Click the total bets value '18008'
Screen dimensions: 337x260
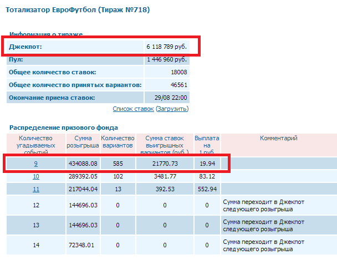[179, 72]
